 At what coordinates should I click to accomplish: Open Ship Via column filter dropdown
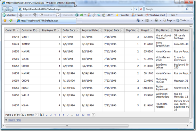point(137,30)
